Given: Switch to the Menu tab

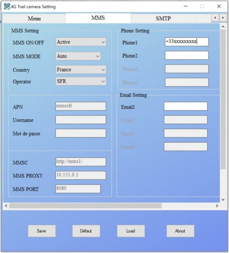Looking at the screenshot, I should 34,18.
